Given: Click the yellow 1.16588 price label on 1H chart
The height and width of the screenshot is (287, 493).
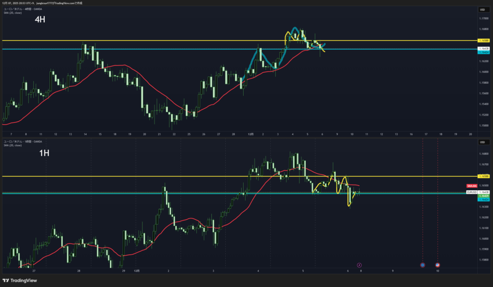Looking at the screenshot, I should pyautogui.click(x=483, y=177).
